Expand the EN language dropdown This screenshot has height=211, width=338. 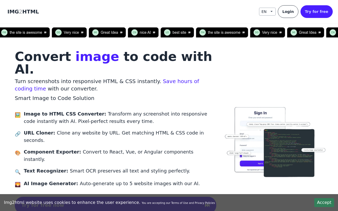tap(267, 12)
